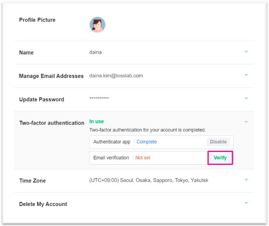Expand the Update Password chevron
This screenshot has width=269, height=226.
pyautogui.click(x=246, y=98)
